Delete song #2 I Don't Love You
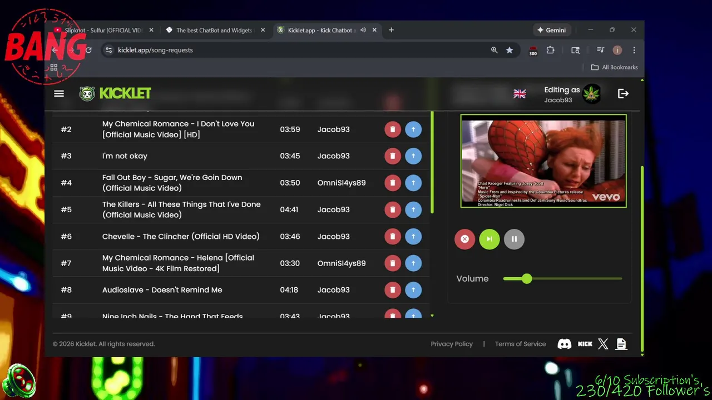Image resolution: width=712 pixels, height=400 pixels. pyautogui.click(x=392, y=129)
